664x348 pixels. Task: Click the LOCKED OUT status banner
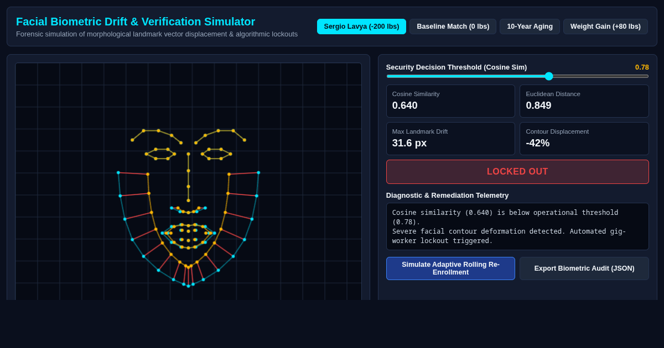[517, 172]
